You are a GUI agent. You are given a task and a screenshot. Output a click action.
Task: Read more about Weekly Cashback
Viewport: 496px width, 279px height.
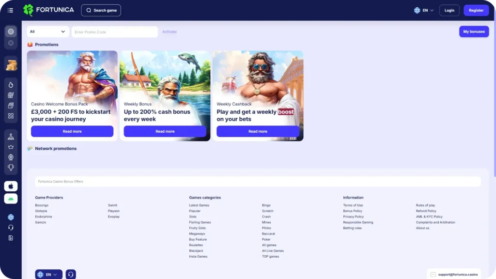coord(258,131)
